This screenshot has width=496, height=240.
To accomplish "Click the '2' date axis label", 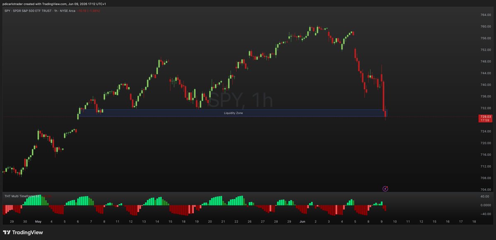I will tap(315, 221).
